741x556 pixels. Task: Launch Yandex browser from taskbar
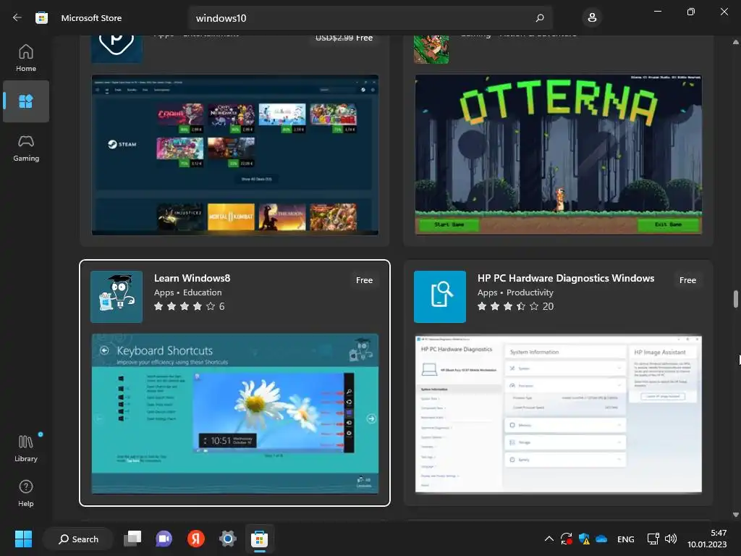pos(195,539)
